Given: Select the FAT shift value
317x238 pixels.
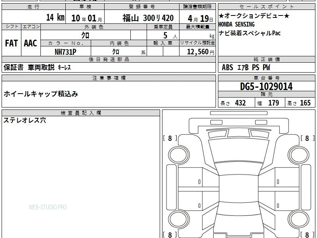Looking at the screenshot, I should [11, 43].
